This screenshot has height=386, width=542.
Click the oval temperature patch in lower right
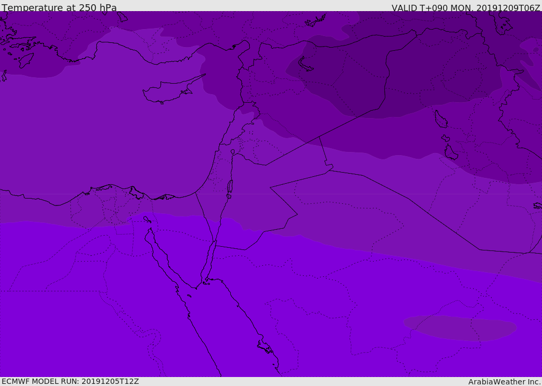(x=460, y=328)
